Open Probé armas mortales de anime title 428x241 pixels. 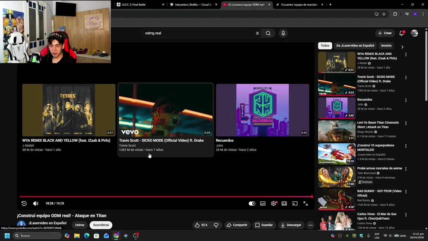point(380,168)
